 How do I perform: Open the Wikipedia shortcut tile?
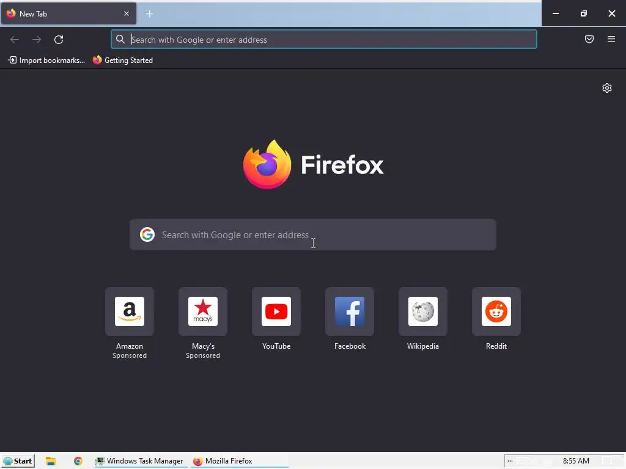click(423, 311)
